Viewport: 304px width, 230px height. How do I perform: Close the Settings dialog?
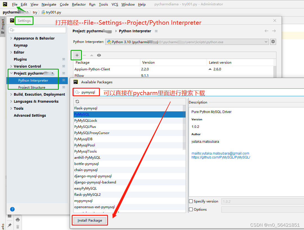[x=274, y=20]
